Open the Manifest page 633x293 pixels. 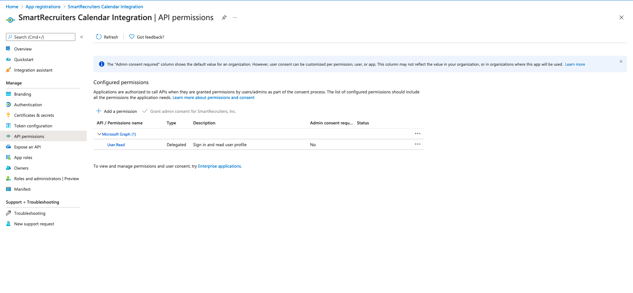22,189
